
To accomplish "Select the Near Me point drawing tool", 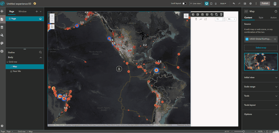I will [196, 19].
